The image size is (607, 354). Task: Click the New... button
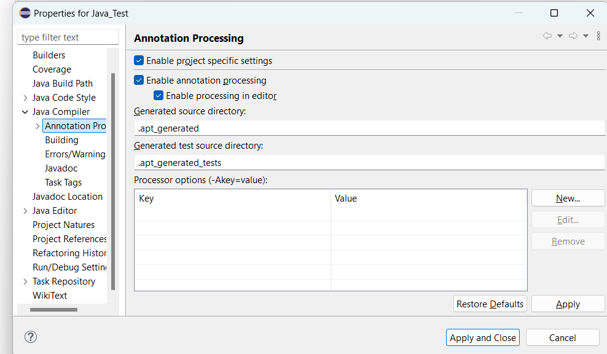point(568,199)
